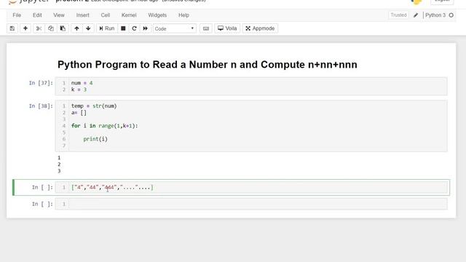The height and width of the screenshot is (262, 466).
Task: Click the In [38]: prompt label
Action: [41, 106]
